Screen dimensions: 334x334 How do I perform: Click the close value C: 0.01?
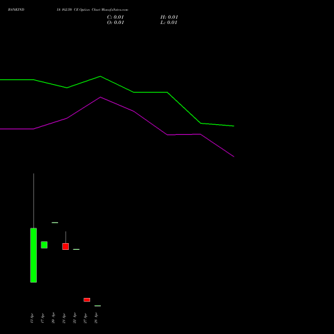click(x=116, y=17)
